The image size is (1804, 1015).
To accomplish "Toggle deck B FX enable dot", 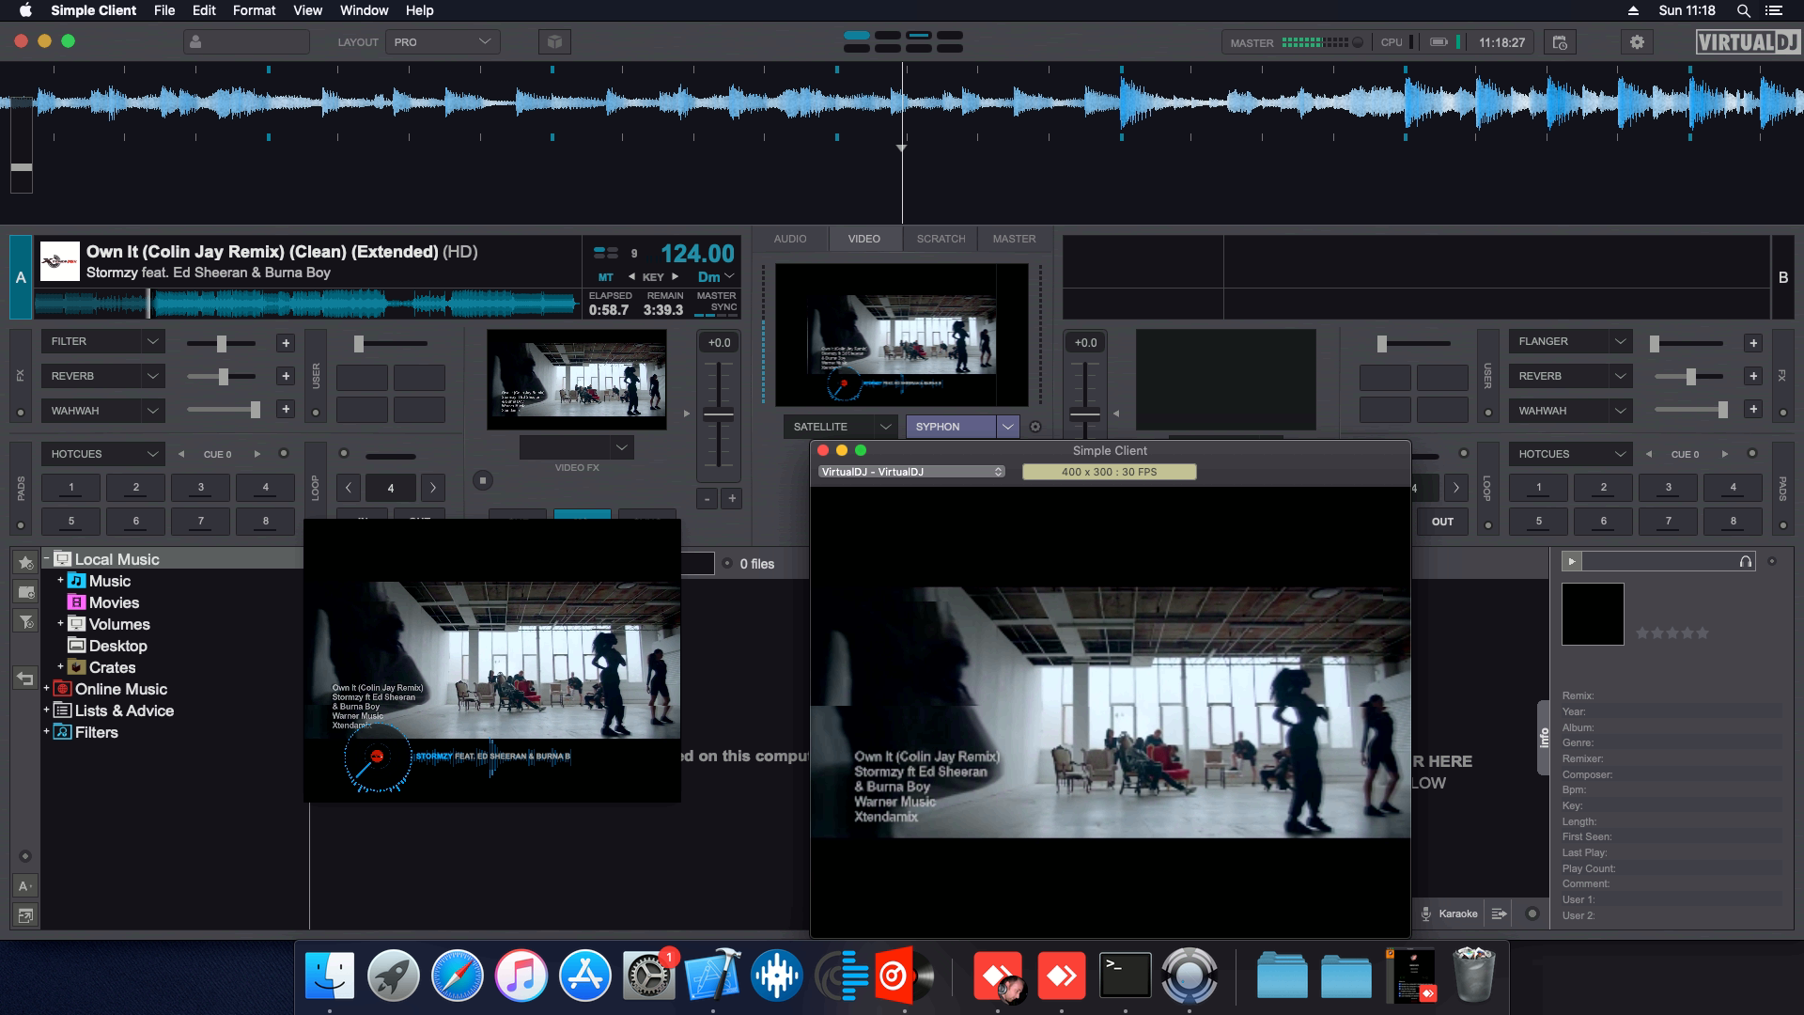I will 1782,413.
